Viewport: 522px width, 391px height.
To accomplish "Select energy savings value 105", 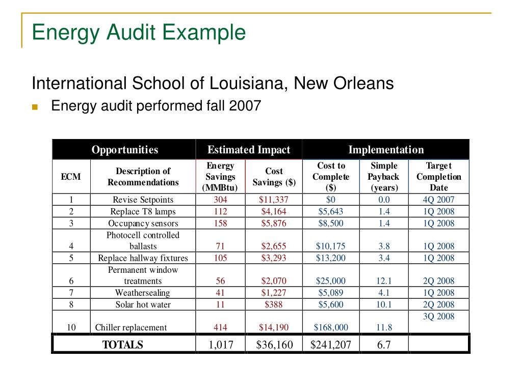I will (220, 258).
